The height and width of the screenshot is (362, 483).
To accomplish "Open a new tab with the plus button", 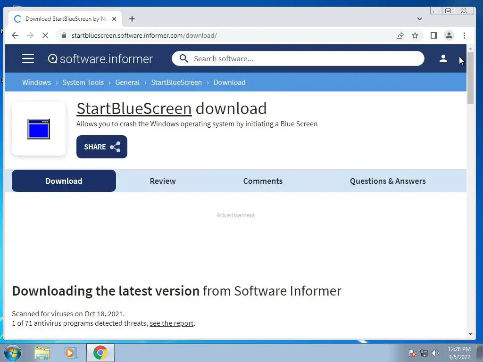I will pyautogui.click(x=132, y=19).
